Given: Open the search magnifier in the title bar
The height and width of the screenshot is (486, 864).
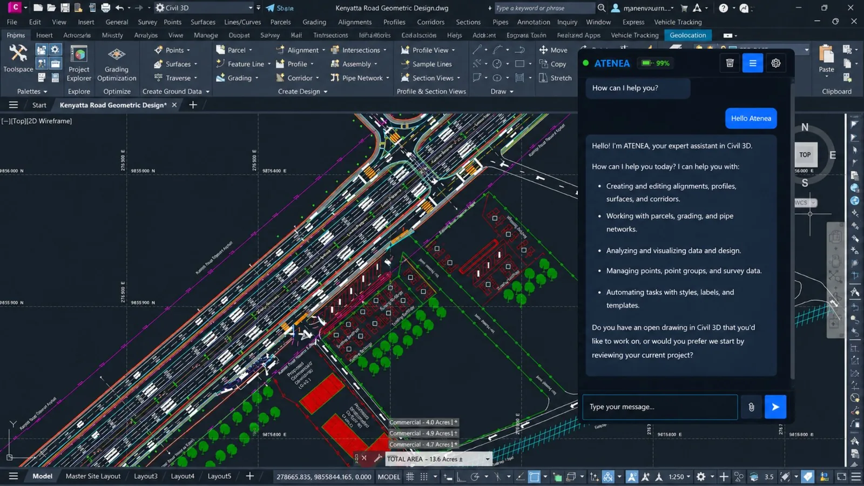Looking at the screenshot, I should (602, 8).
